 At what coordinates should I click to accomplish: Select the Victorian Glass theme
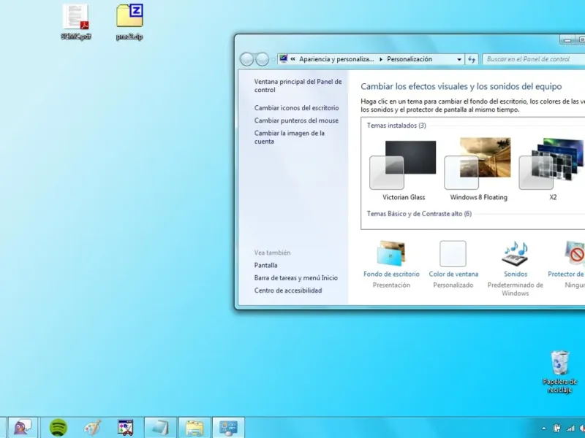pyautogui.click(x=404, y=170)
